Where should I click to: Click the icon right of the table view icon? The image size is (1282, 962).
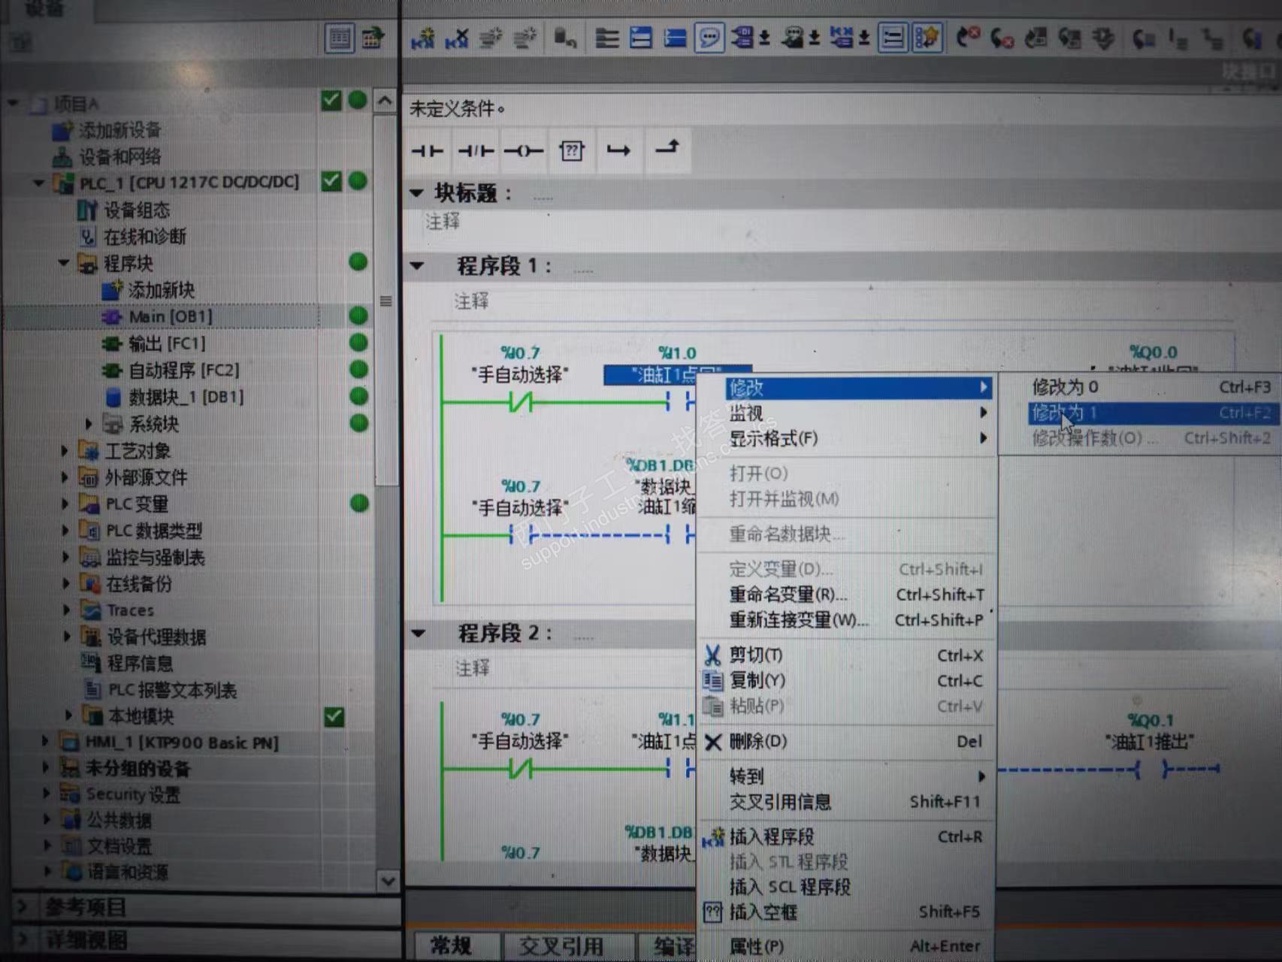click(x=373, y=38)
